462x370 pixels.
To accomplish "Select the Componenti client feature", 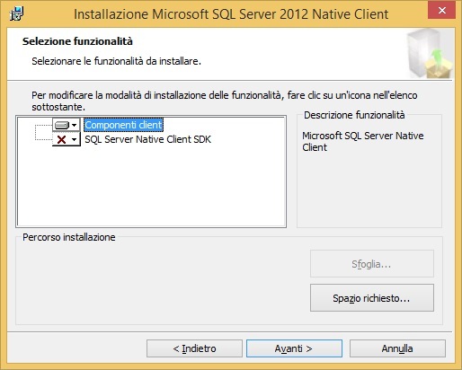I will point(123,125).
